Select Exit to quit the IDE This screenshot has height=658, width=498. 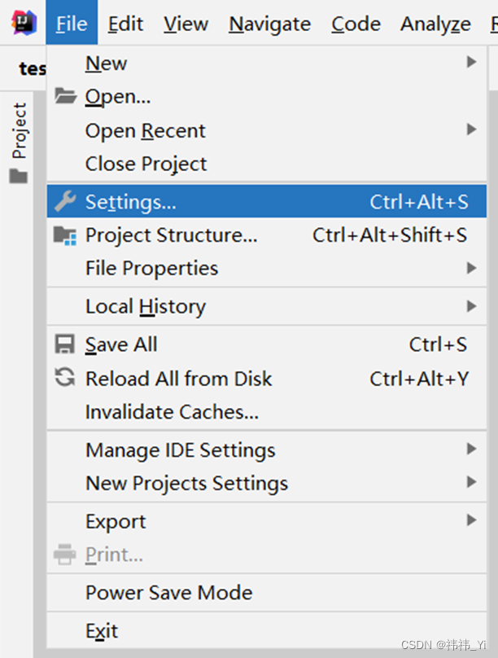[102, 631]
